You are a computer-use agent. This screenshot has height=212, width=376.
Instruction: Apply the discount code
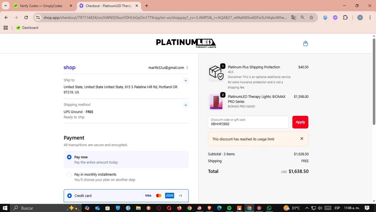click(x=300, y=122)
